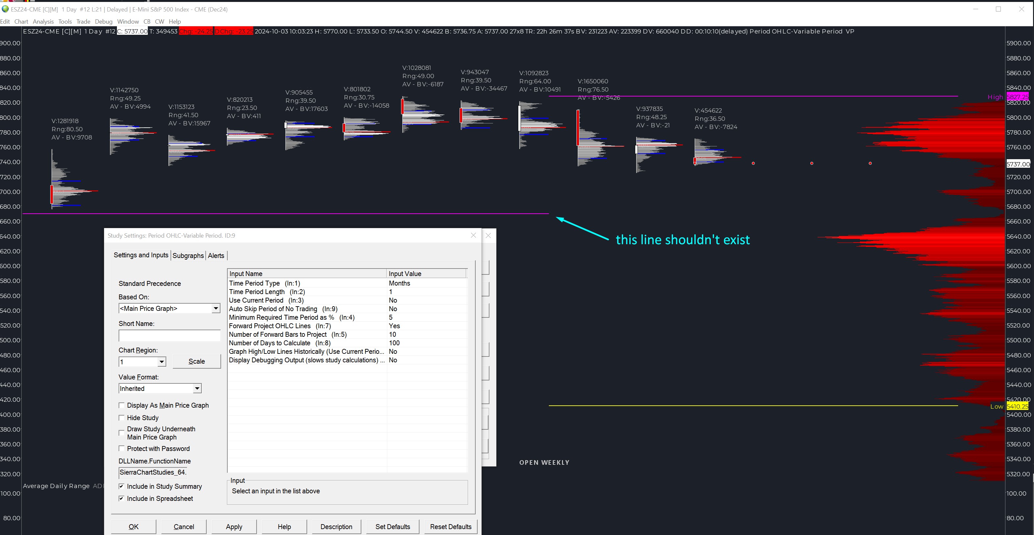Click the Apply button

234,526
